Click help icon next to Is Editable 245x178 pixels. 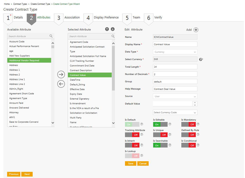[170, 124]
